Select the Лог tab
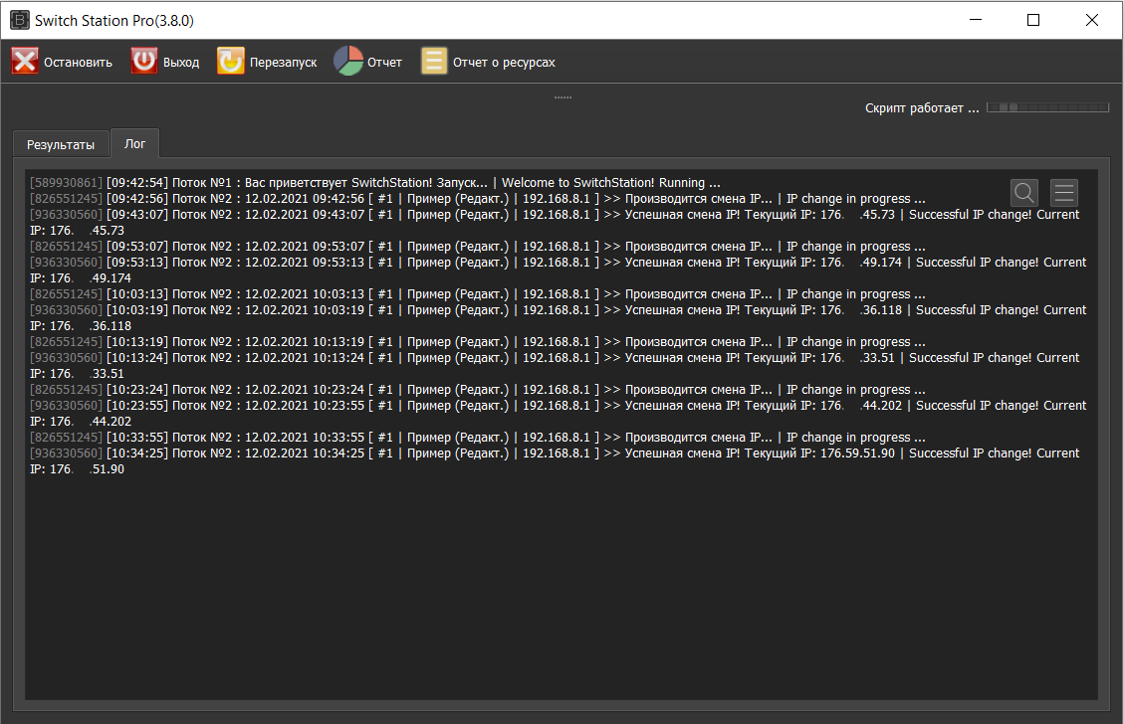The width and height of the screenshot is (1124, 724). (x=134, y=143)
